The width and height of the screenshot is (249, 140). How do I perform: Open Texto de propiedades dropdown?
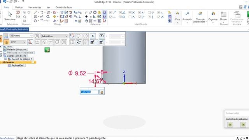[206, 22]
